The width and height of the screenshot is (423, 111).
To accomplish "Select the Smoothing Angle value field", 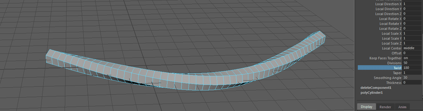I will point(412,78).
